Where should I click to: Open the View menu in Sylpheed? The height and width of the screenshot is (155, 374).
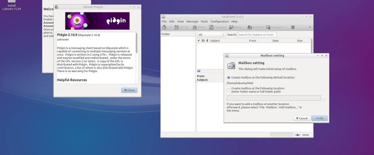[x=180, y=21]
